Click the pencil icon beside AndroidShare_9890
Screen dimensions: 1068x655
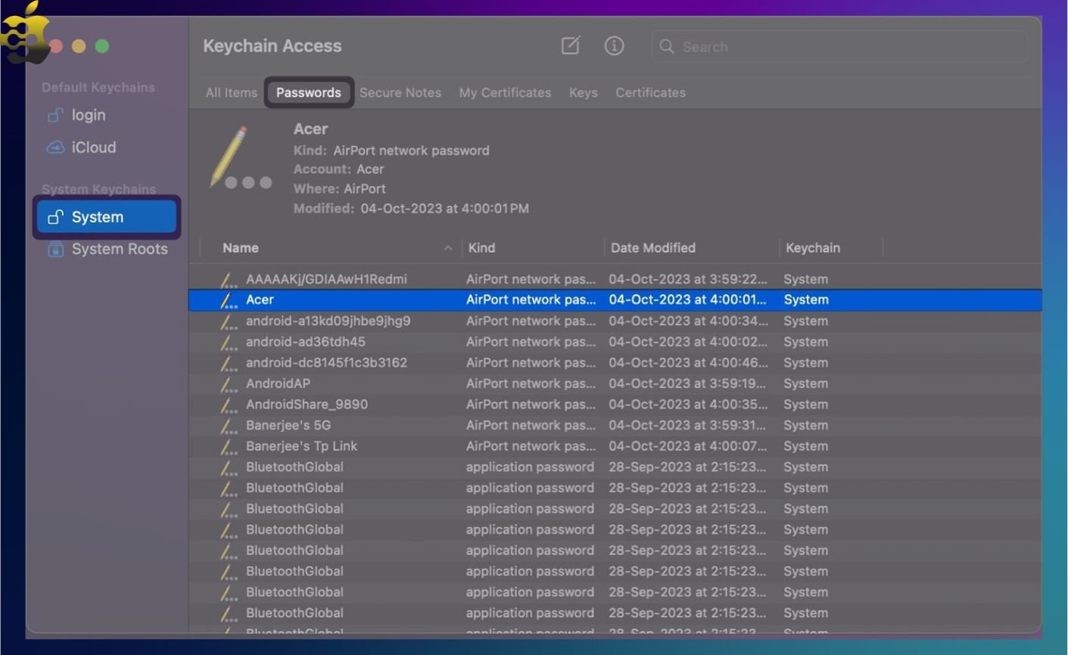[x=229, y=405]
